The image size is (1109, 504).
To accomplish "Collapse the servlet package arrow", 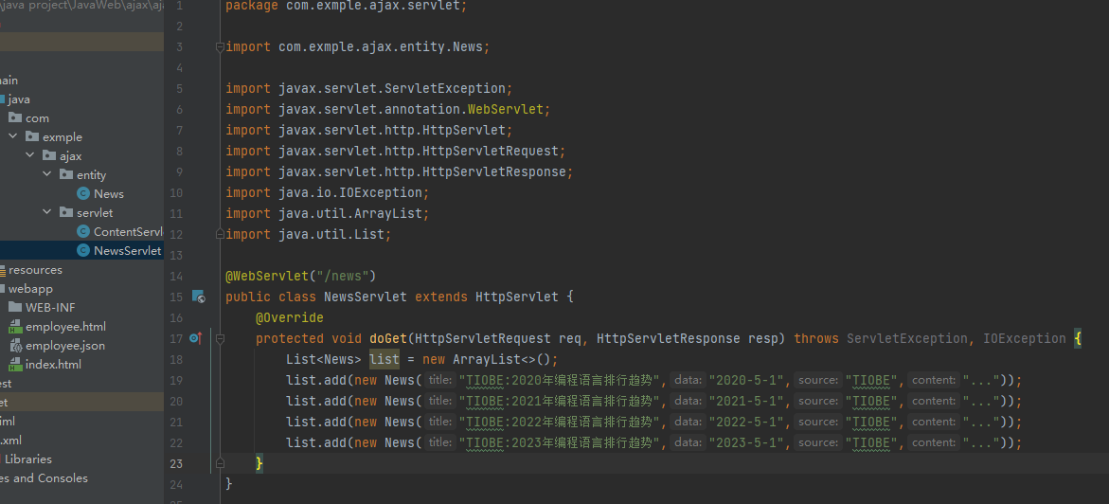I will [x=47, y=213].
